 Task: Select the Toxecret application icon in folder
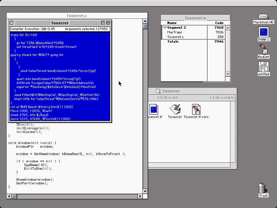tap(175, 109)
